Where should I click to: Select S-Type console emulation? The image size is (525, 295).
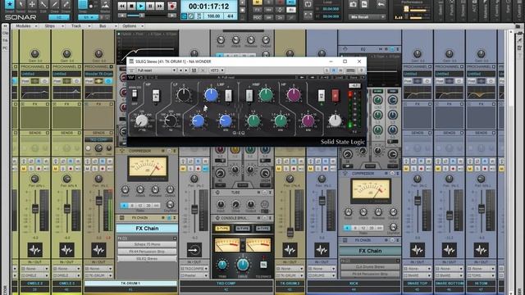(x=222, y=229)
